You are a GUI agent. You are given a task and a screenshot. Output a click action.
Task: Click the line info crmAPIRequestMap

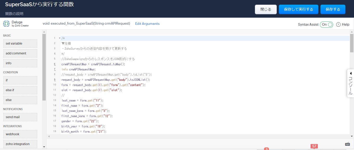79,69
